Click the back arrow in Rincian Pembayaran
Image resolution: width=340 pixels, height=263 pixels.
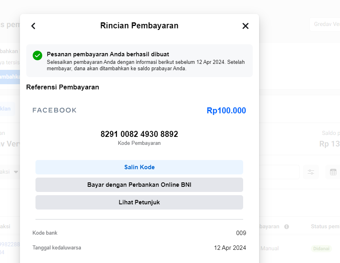pyautogui.click(x=33, y=26)
